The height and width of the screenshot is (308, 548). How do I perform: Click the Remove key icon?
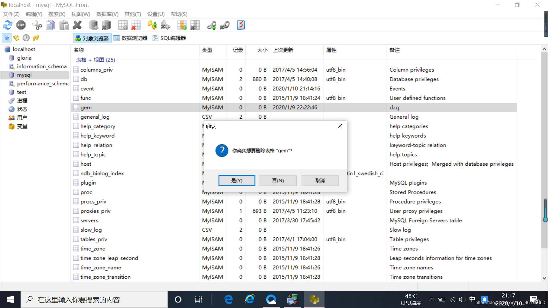pos(166,25)
